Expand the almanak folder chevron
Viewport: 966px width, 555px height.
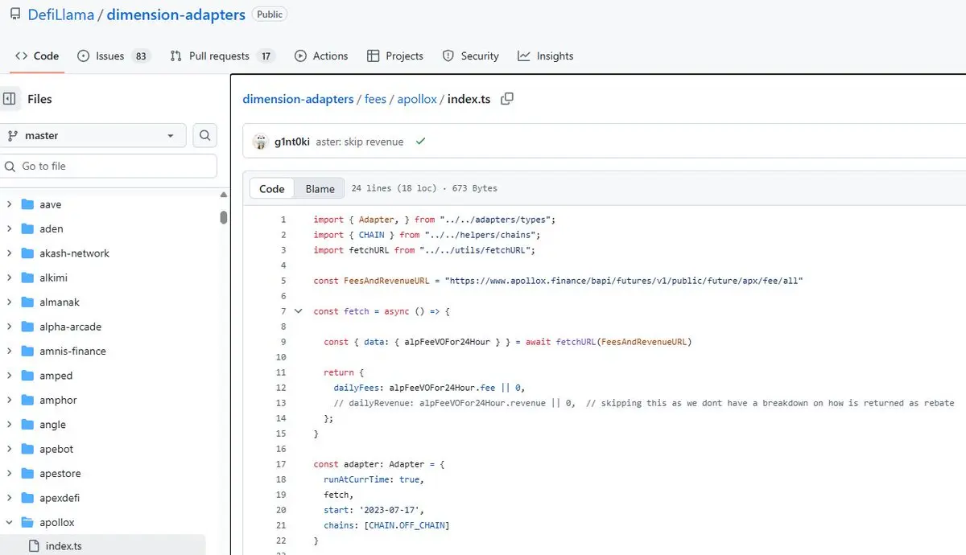[9, 302]
